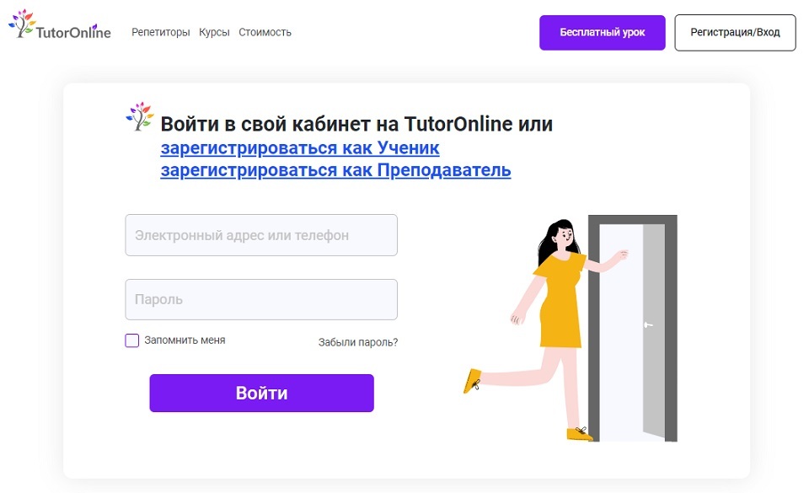Click the Бесплатный урок button

tap(602, 33)
